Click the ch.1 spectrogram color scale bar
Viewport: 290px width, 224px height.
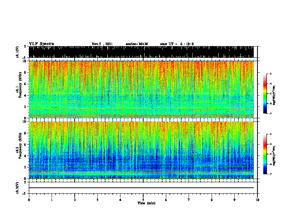click(x=265, y=94)
